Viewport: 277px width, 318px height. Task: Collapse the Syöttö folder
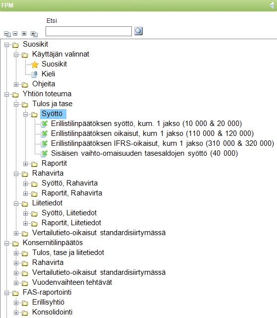(25, 115)
